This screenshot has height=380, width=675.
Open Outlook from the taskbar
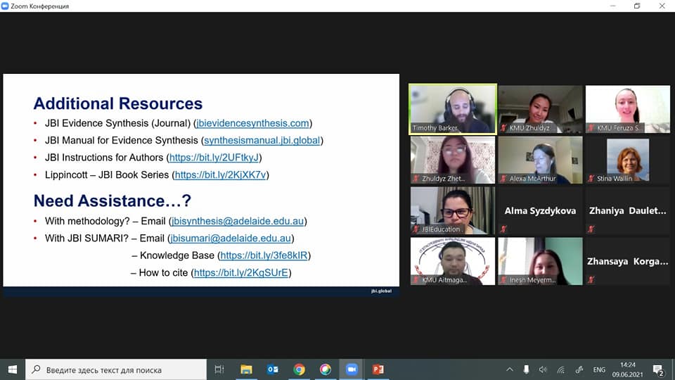(x=273, y=369)
